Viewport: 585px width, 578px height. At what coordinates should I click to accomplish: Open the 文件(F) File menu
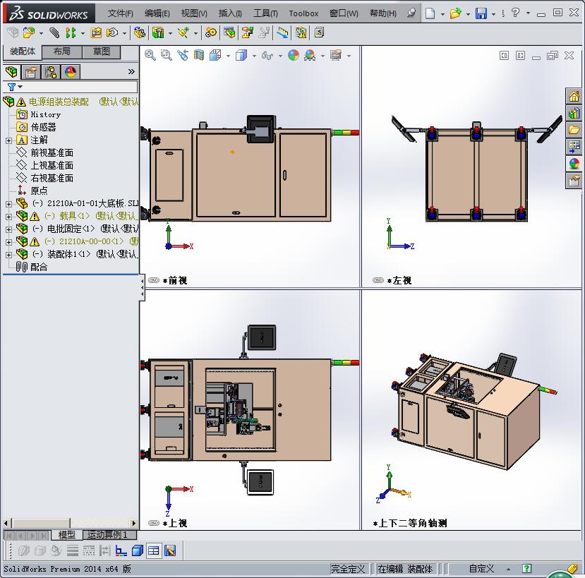coord(120,13)
